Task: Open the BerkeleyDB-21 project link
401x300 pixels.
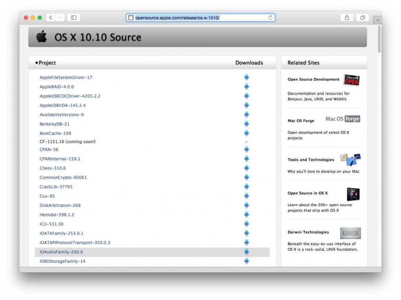Action: 54,124
